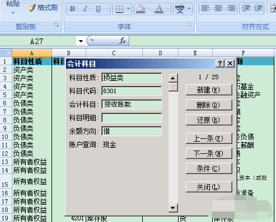Click 条件(C) criteria button
276x222 pixels.
(209, 168)
